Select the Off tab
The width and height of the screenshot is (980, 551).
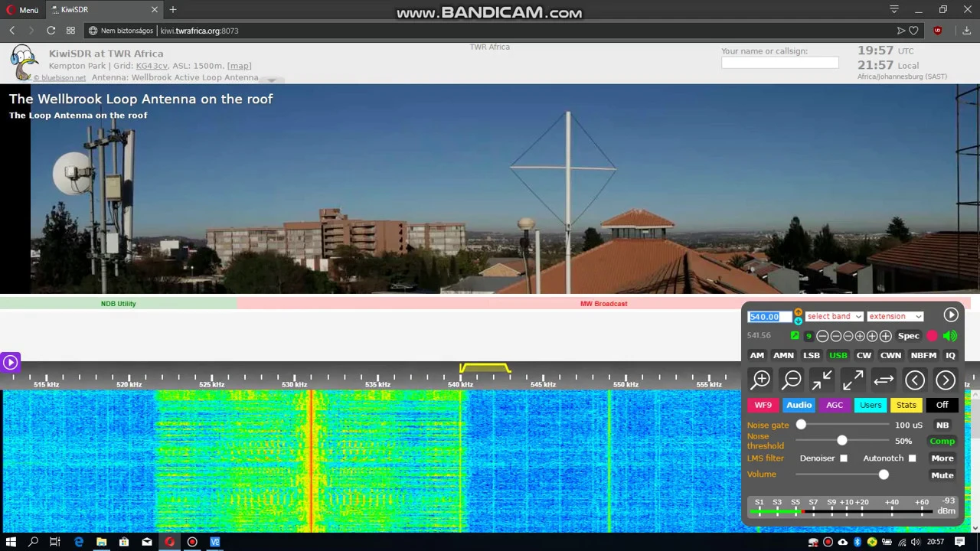942,405
